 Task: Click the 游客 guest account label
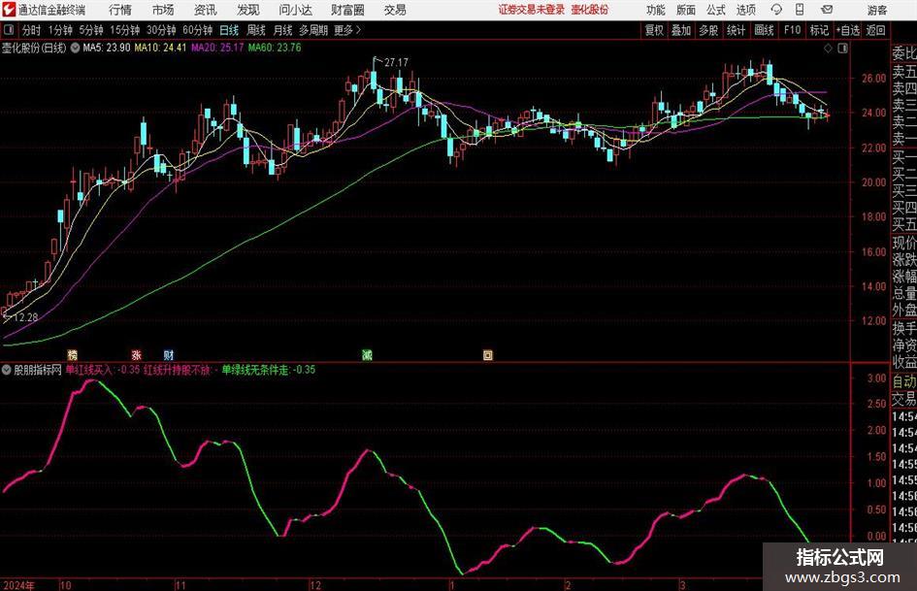point(876,10)
